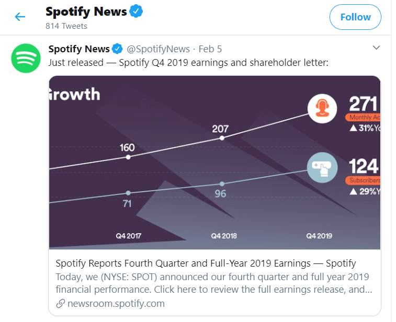Click the 814 Tweets count text

pyautogui.click(x=66, y=26)
